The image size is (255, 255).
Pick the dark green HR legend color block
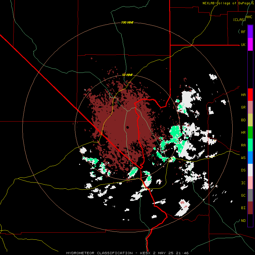pyautogui.click(x=250, y=133)
